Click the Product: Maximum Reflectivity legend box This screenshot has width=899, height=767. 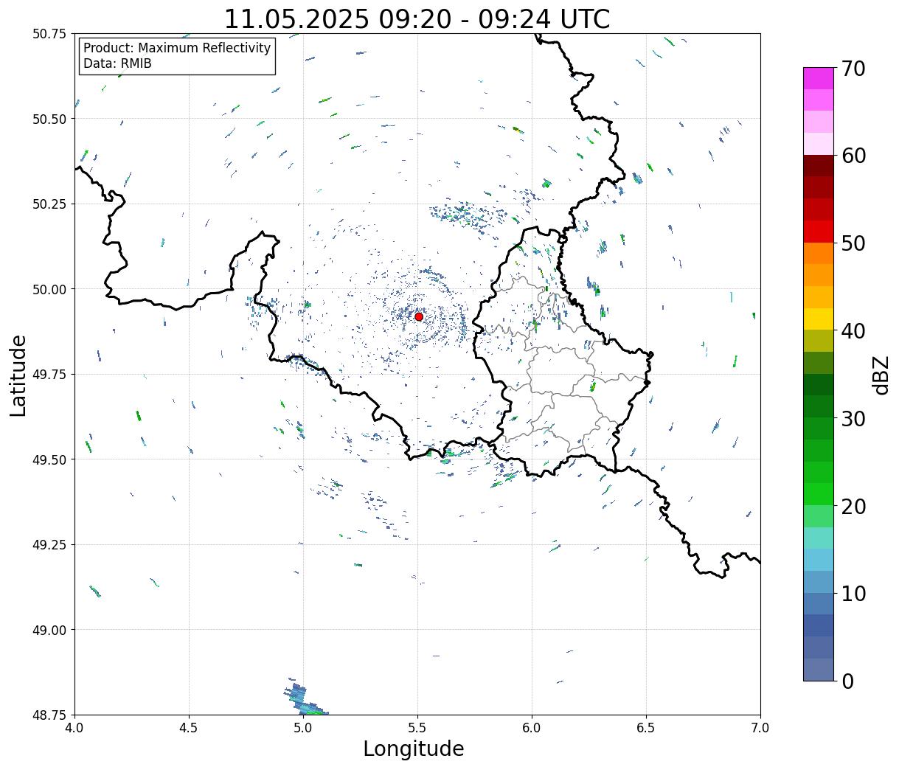[x=177, y=56]
